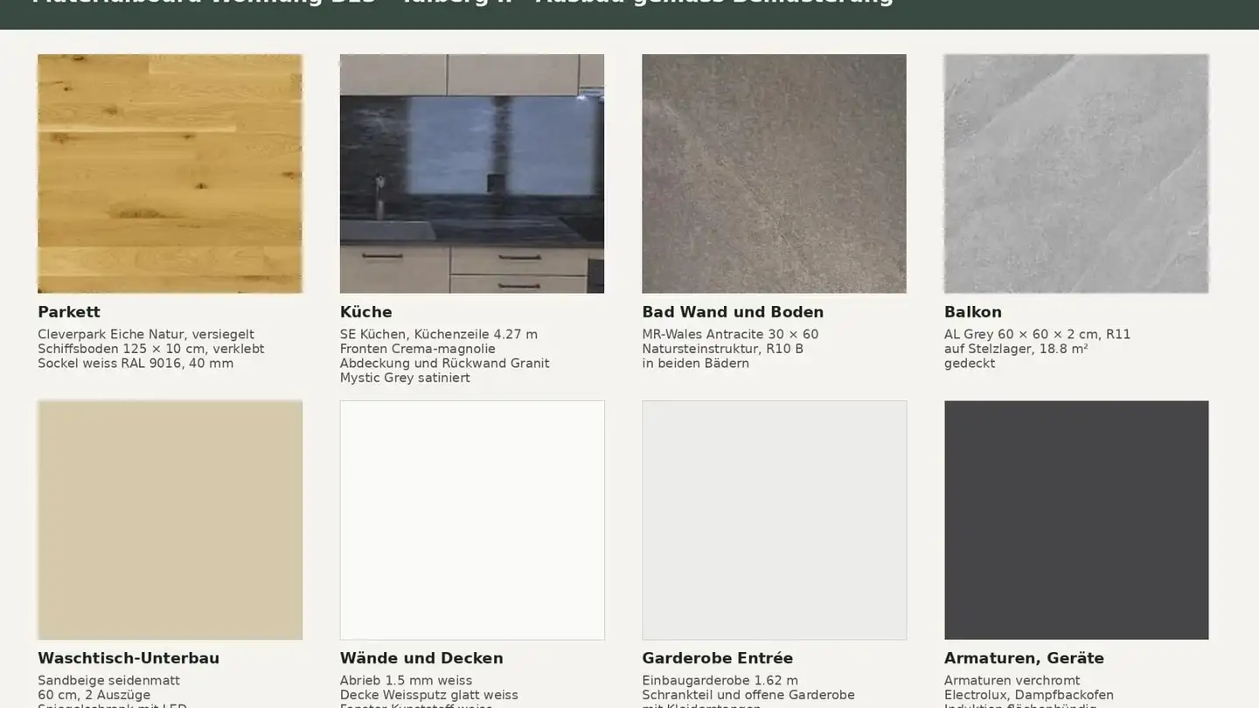Click 'AL Grey 60 × 60 × 2 cm, R11' line
Viewport: 1259px width, 708px height.
tap(1038, 334)
